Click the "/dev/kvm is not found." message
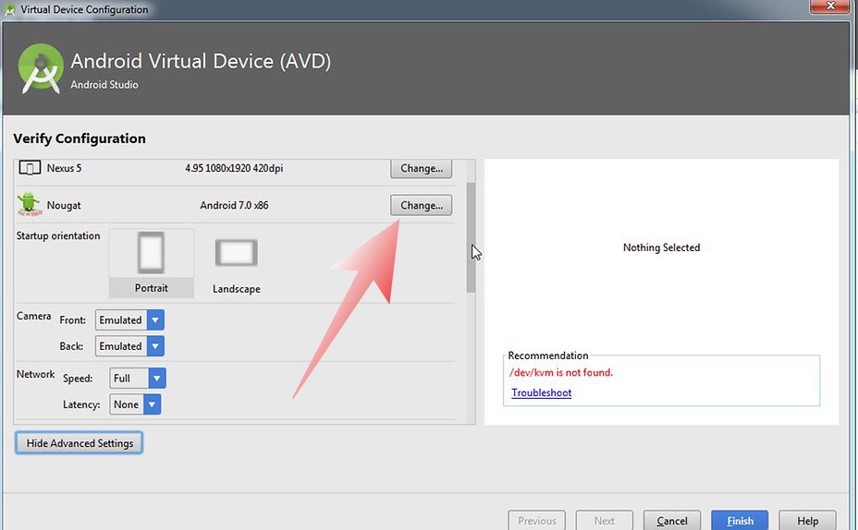The width and height of the screenshot is (858, 530). [561, 373]
